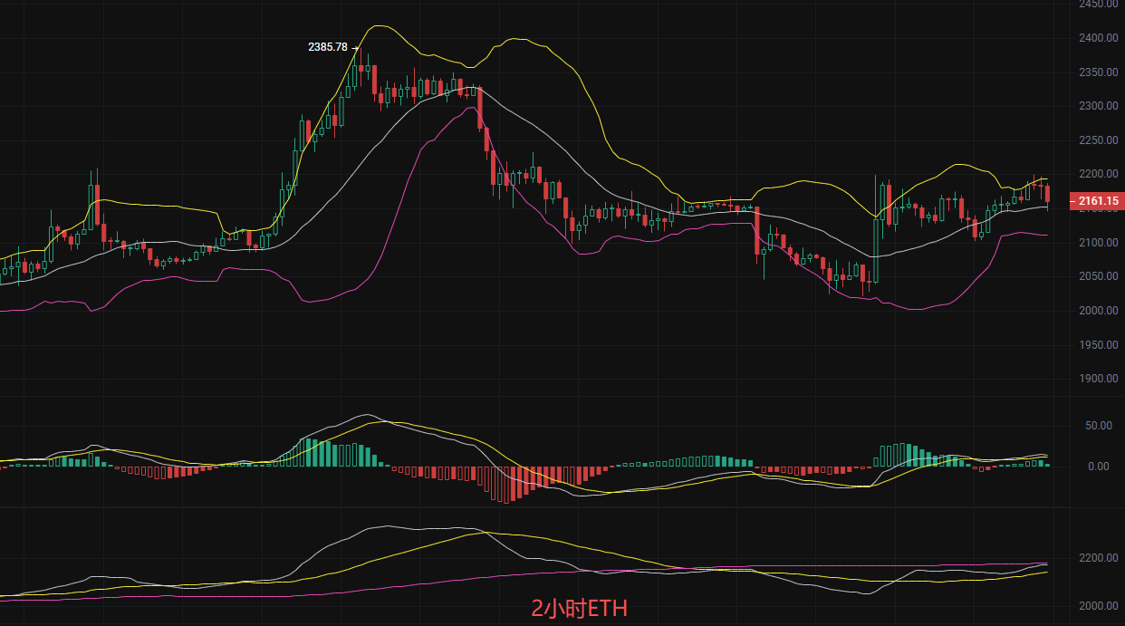The height and width of the screenshot is (626, 1125).
Task: Click the rightmost red candlestick
Action: pos(1047,193)
